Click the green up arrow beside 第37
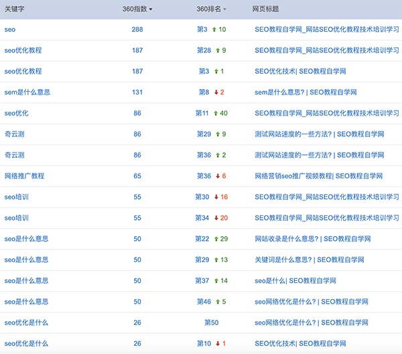The height and width of the screenshot is (354, 402). (x=215, y=281)
